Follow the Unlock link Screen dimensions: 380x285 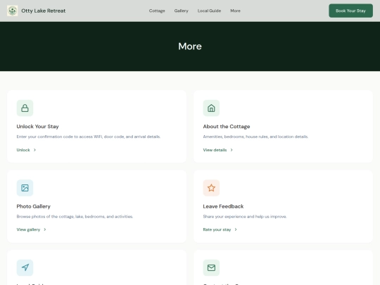pos(26,150)
